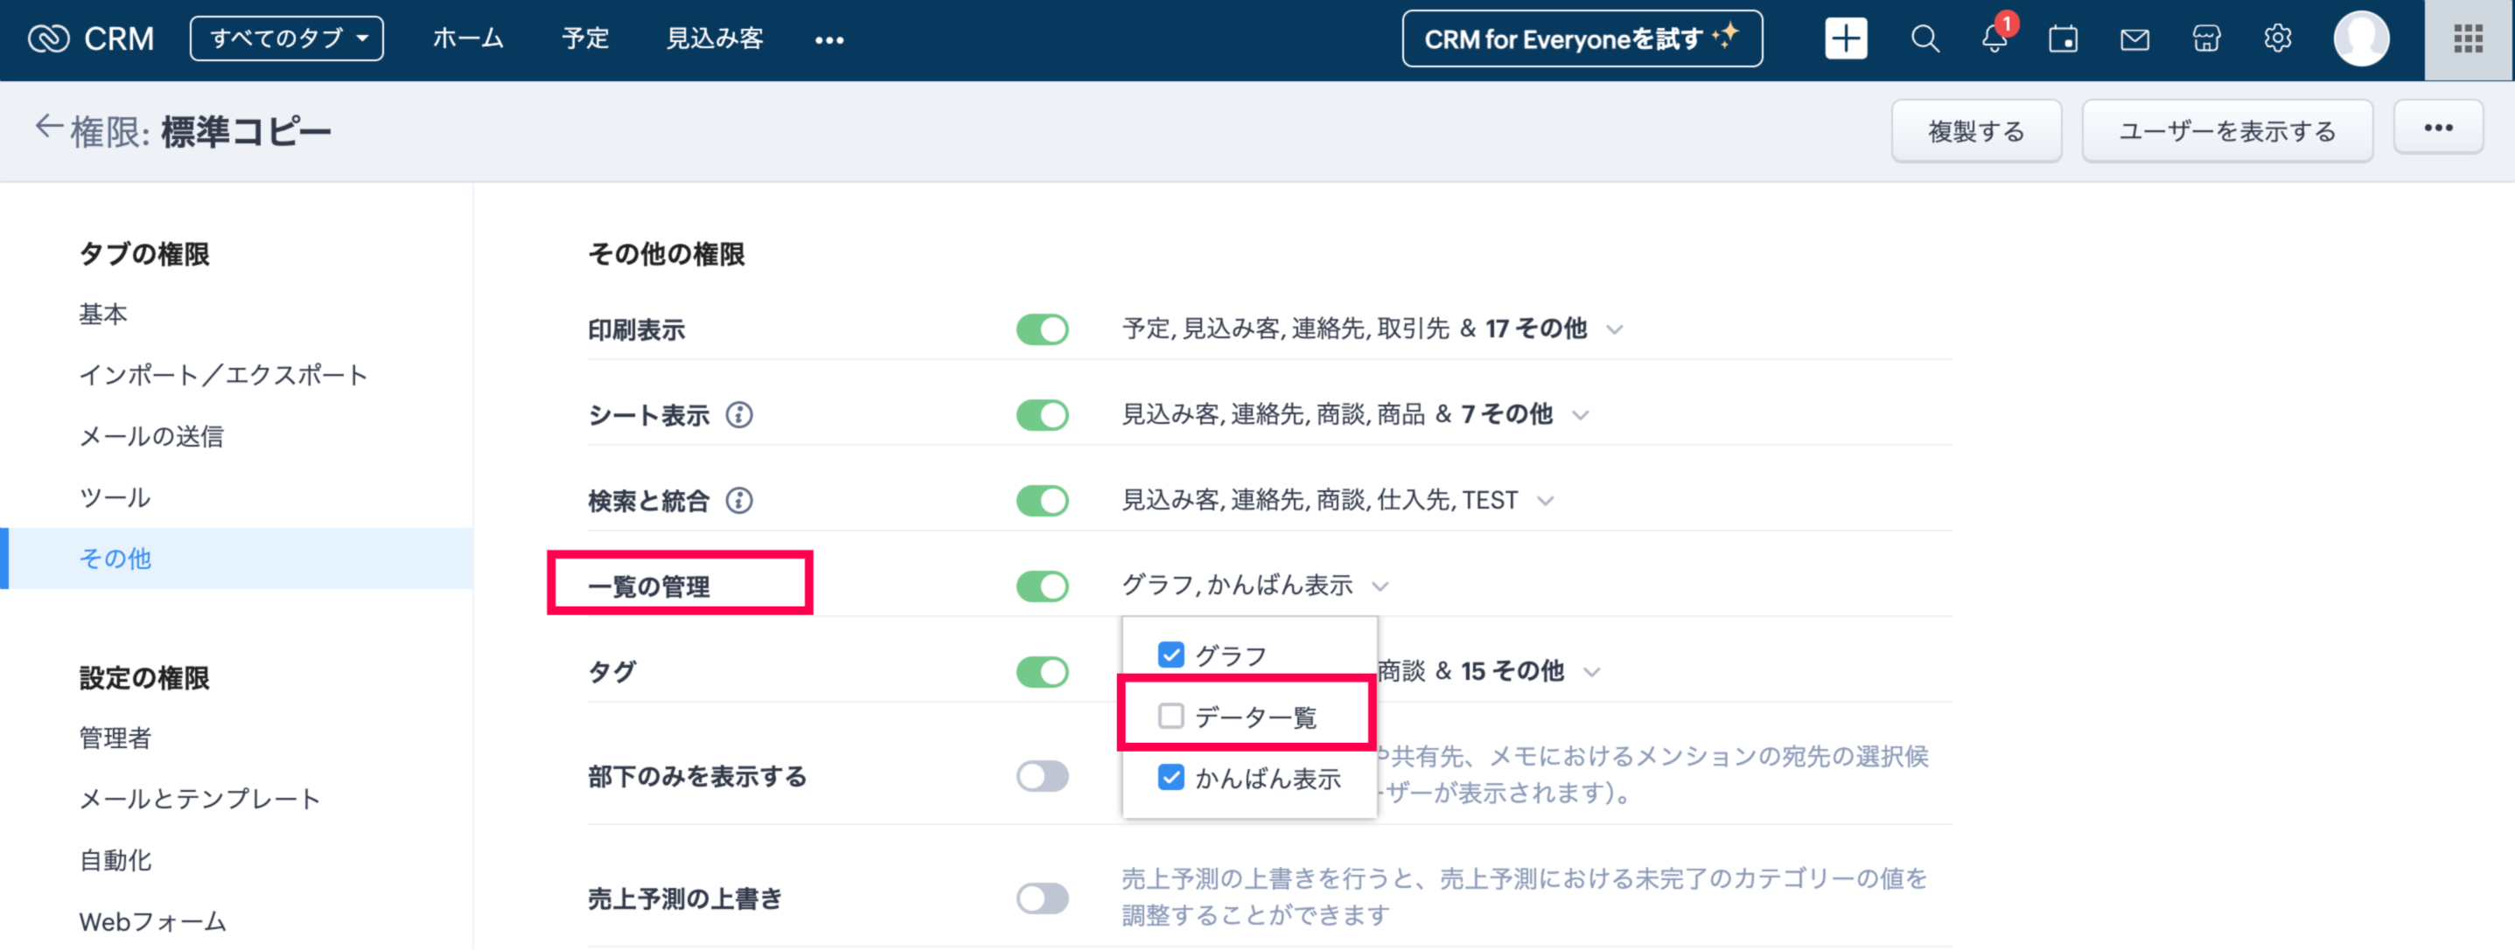Turn off the 印刷表示 toggle
Image resolution: width=2515 pixels, height=950 pixels.
(1042, 329)
